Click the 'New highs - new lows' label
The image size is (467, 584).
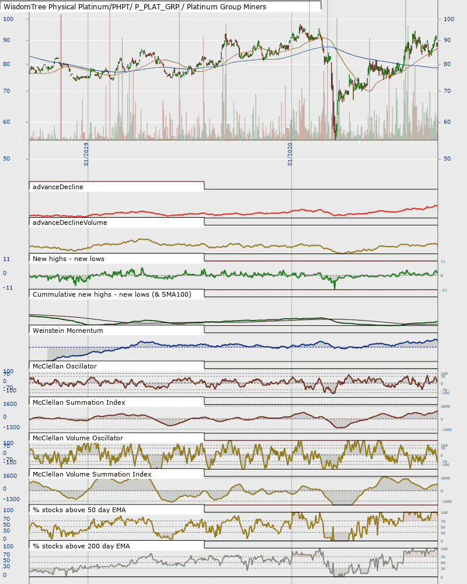pos(68,259)
